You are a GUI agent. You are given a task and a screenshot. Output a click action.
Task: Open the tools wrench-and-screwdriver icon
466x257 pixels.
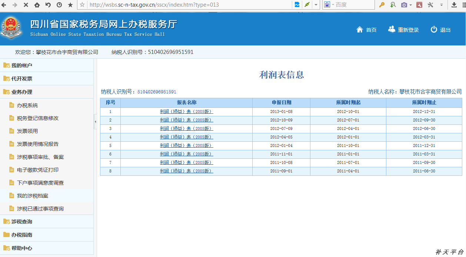point(430,5)
